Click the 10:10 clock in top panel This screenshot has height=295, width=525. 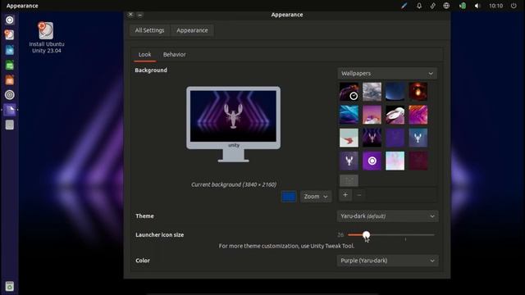pyautogui.click(x=495, y=6)
